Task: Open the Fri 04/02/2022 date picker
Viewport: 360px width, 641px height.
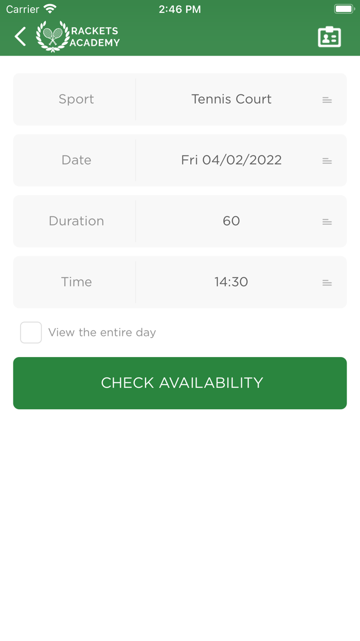Action: pos(231,160)
